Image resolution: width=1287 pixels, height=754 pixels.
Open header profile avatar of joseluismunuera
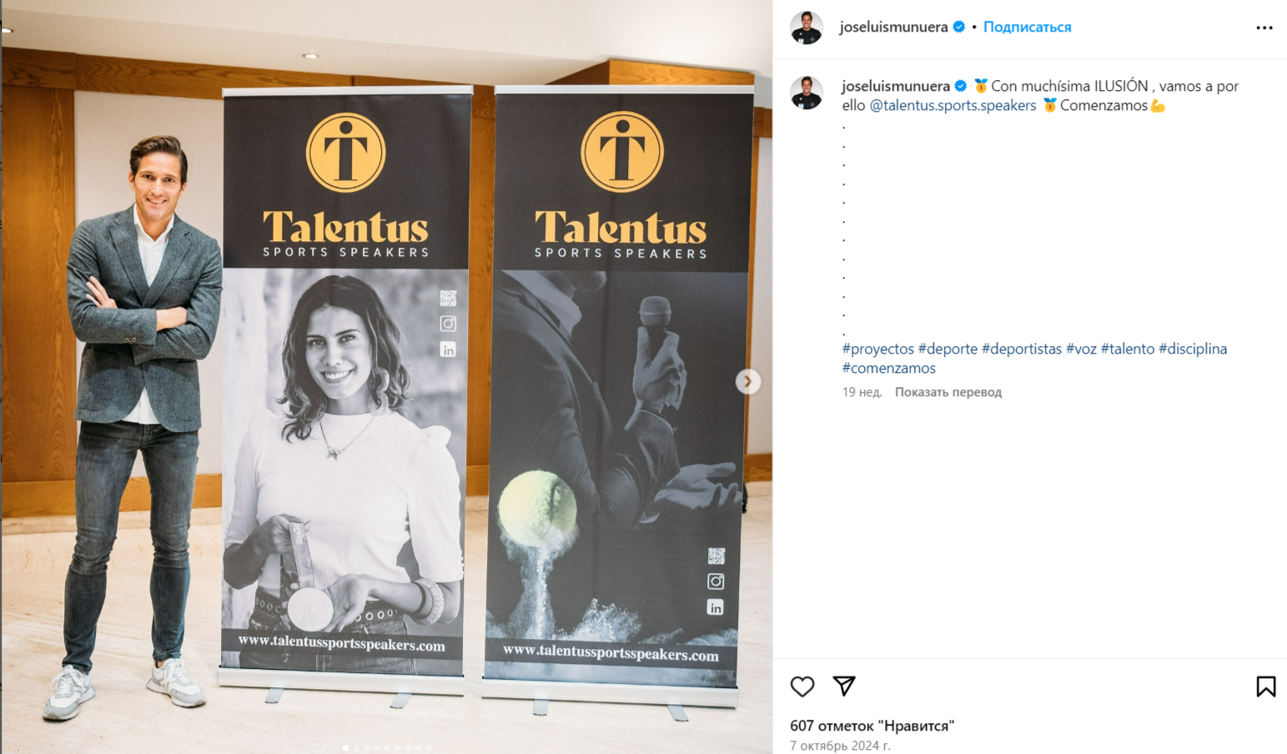807,28
